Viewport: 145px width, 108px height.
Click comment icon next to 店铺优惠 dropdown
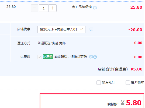pos(91,29)
